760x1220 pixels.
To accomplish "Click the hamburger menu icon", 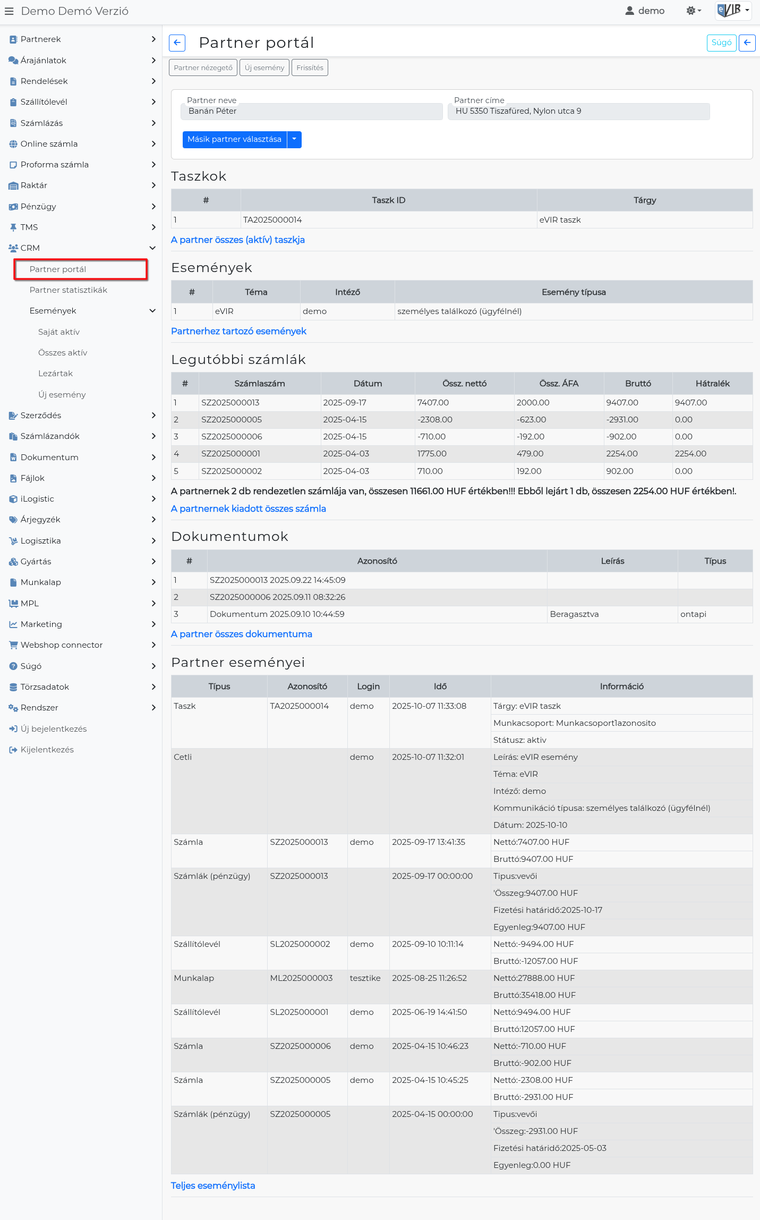I will (x=9, y=11).
